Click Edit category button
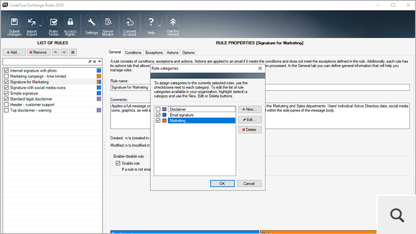This screenshot has height=234, width=416. [250, 120]
